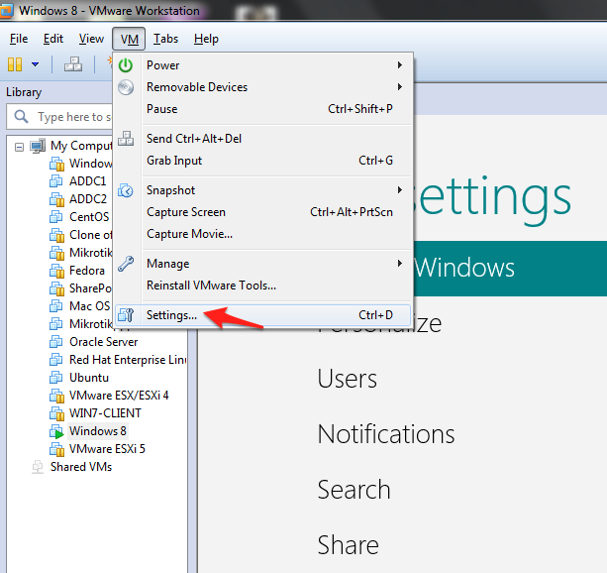Click the Red Hat Enterprise Linux VM icon

56,360
